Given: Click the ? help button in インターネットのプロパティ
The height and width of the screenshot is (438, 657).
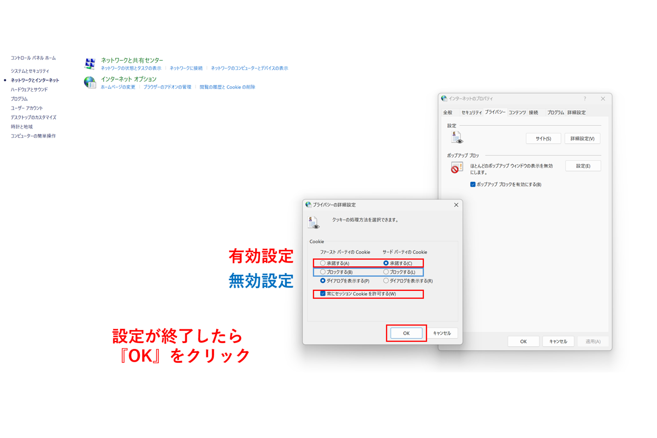Looking at the screenshot, I should (x=585, y=98).
